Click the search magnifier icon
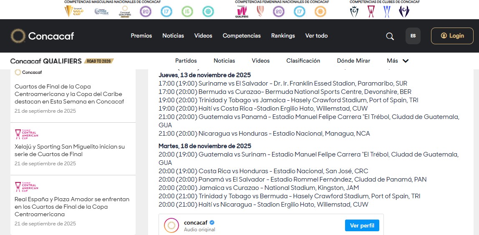 [x=390, y=36]
